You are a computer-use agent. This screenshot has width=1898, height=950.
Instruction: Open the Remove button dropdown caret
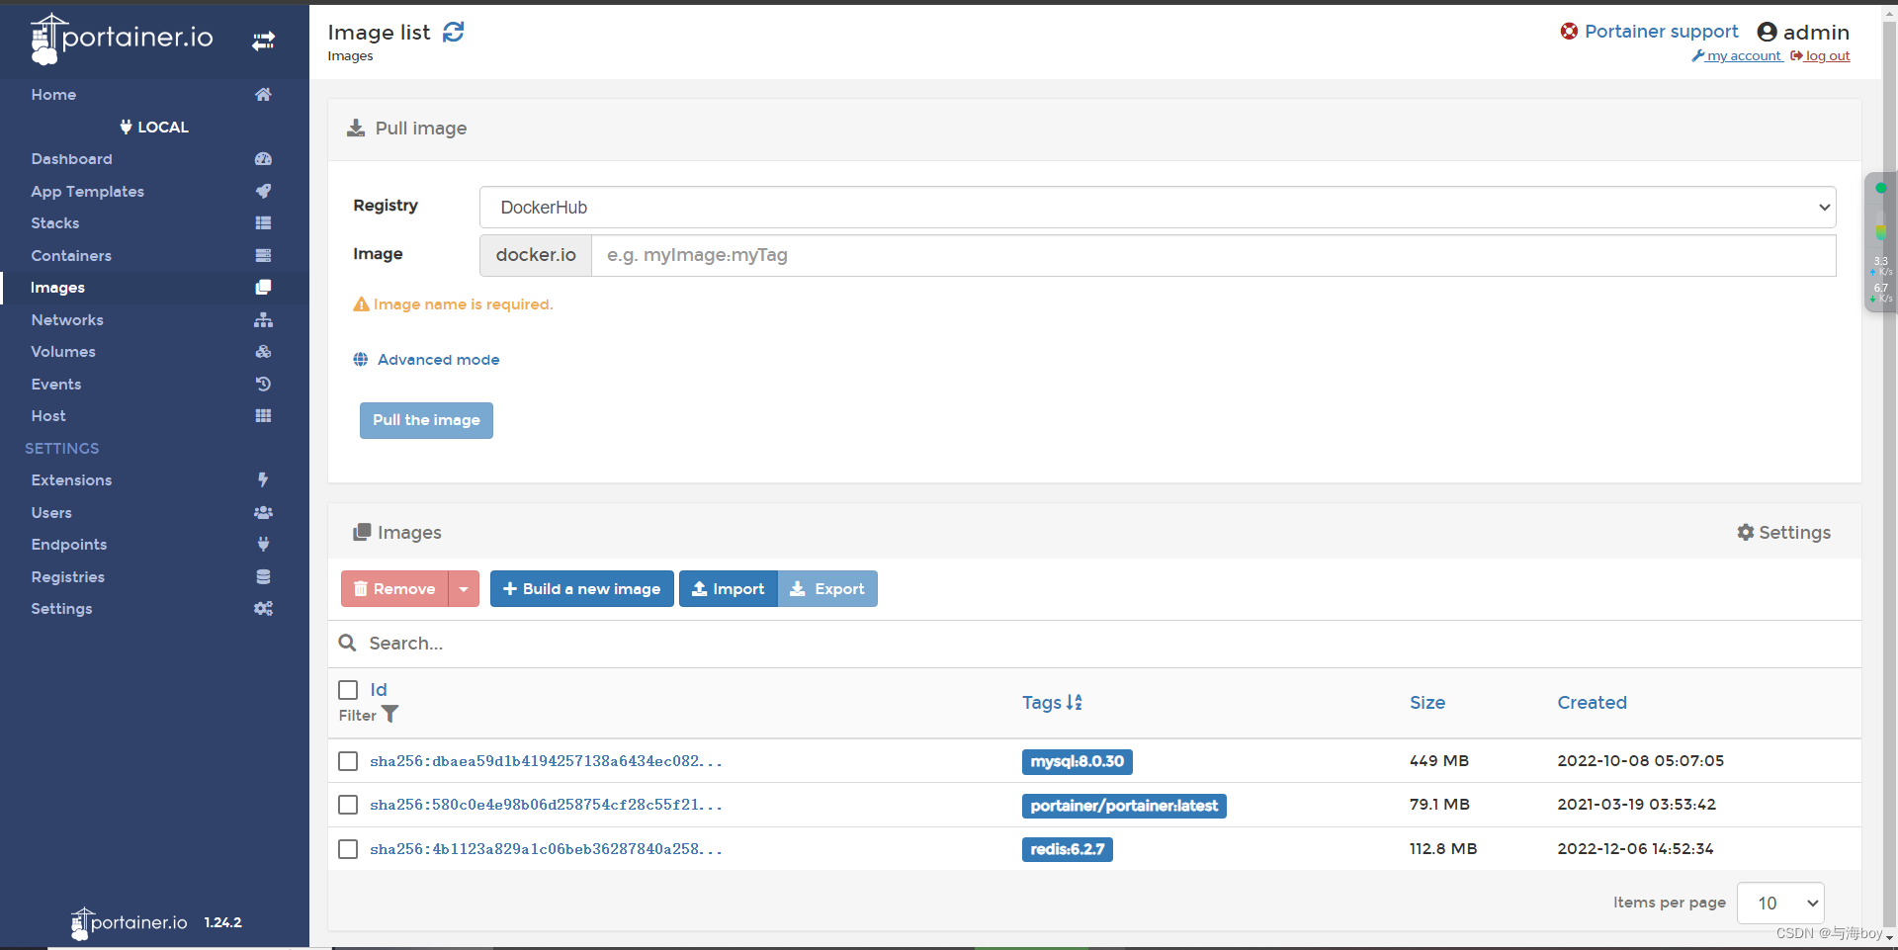pos(464,589)
